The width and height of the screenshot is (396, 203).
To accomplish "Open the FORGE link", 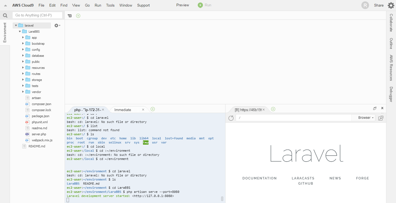I will pos(362,178).
